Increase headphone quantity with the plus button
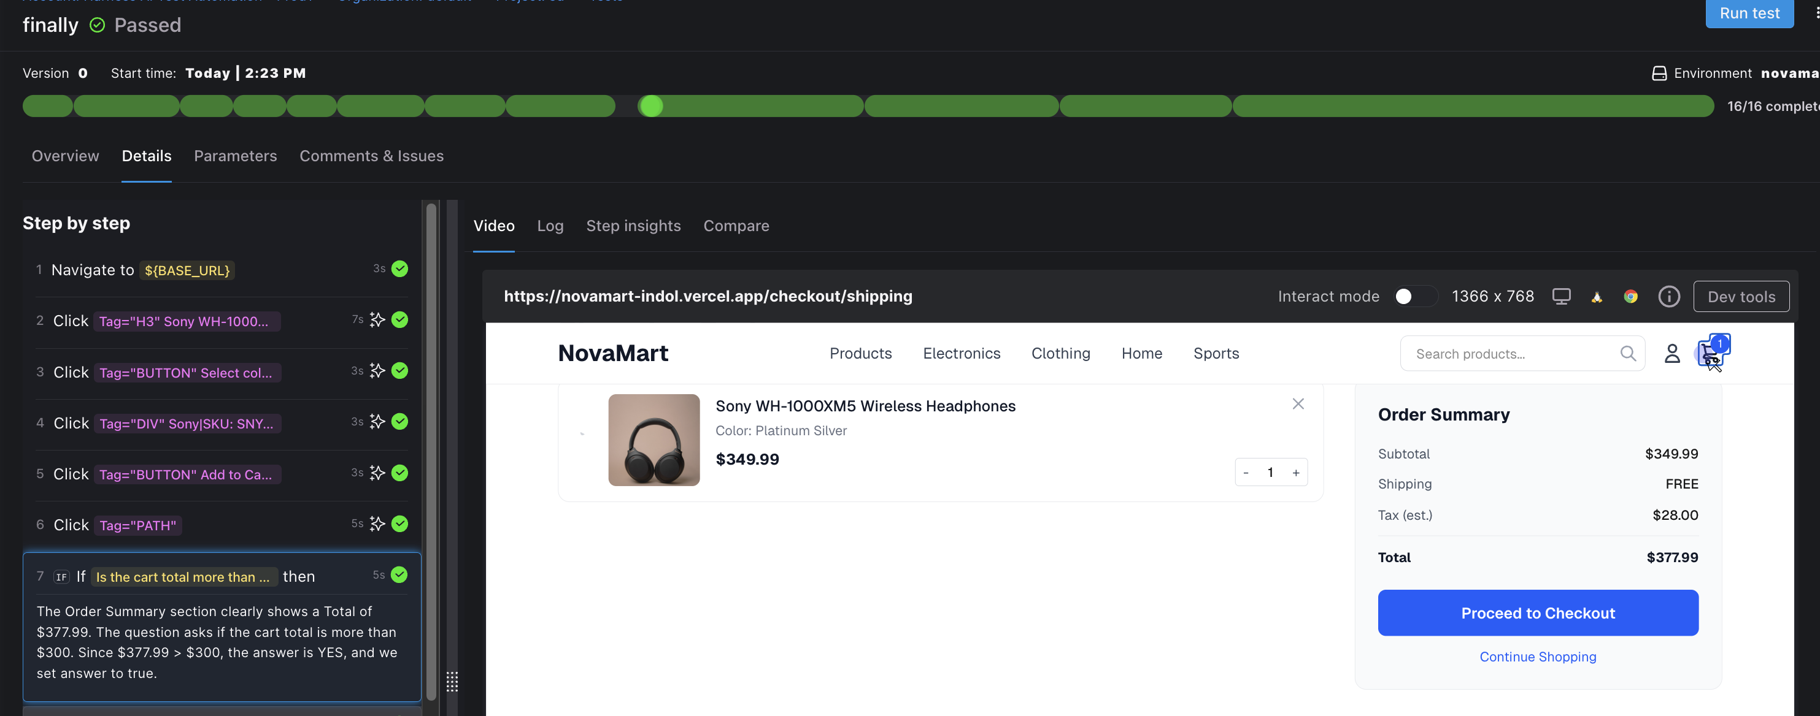The image size is (1820, 716). click(1296, 473)
